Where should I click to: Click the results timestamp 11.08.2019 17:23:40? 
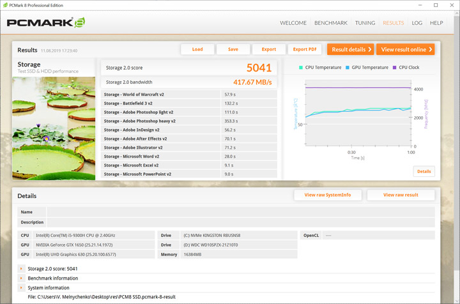coord(59,50)
